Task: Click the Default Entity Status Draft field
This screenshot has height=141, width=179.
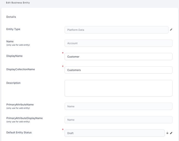Action: click(x=114, y=133)
